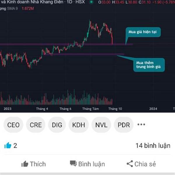Click the green market status dot
The height and width of the screenshot is (175, 175).
pos(91,2)
